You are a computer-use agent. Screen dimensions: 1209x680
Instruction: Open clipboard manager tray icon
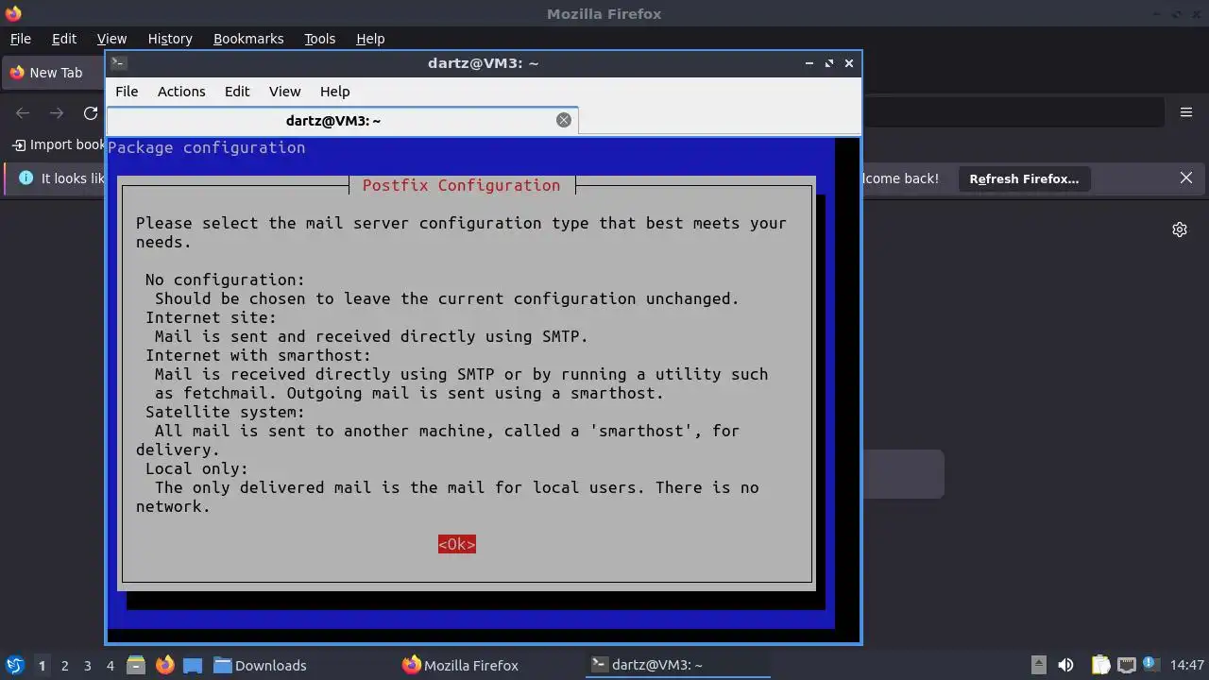1100,665
